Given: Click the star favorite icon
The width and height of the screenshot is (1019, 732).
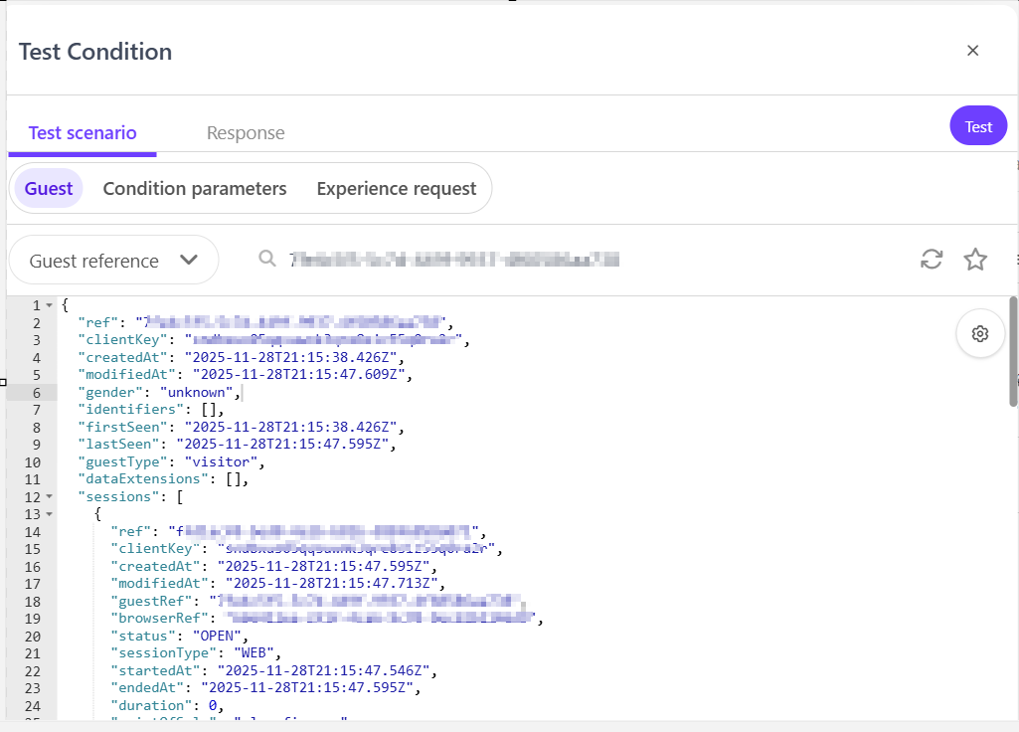Looking at the screenshot, I should (975, 260).
